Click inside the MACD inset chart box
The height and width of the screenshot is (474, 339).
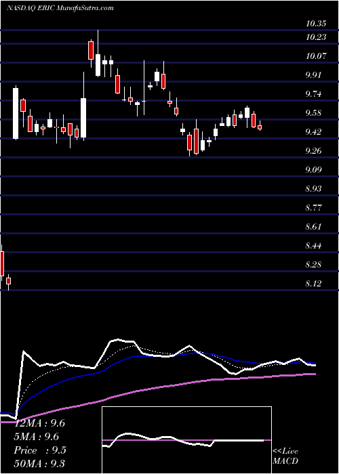pyautogui.click(x=186, y=440)
